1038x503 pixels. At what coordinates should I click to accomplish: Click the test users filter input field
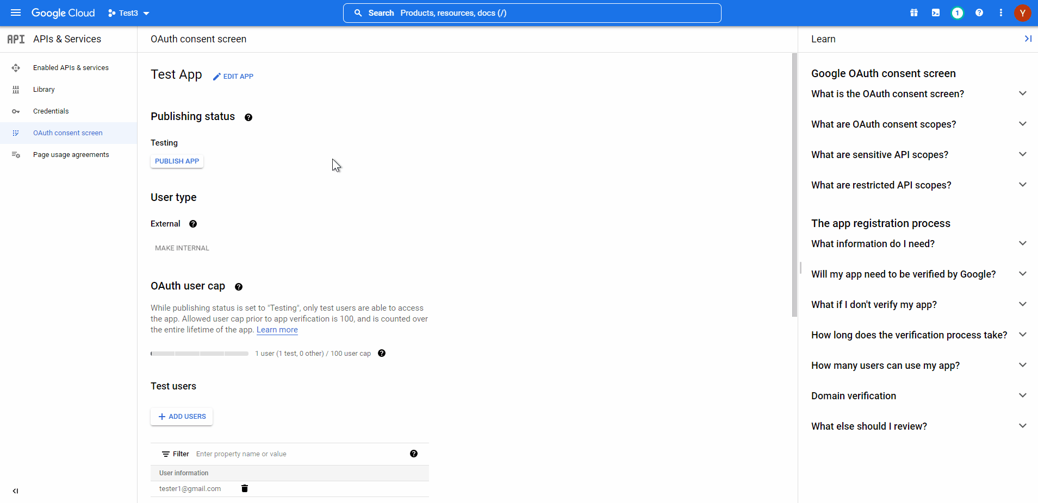[299, 454]
